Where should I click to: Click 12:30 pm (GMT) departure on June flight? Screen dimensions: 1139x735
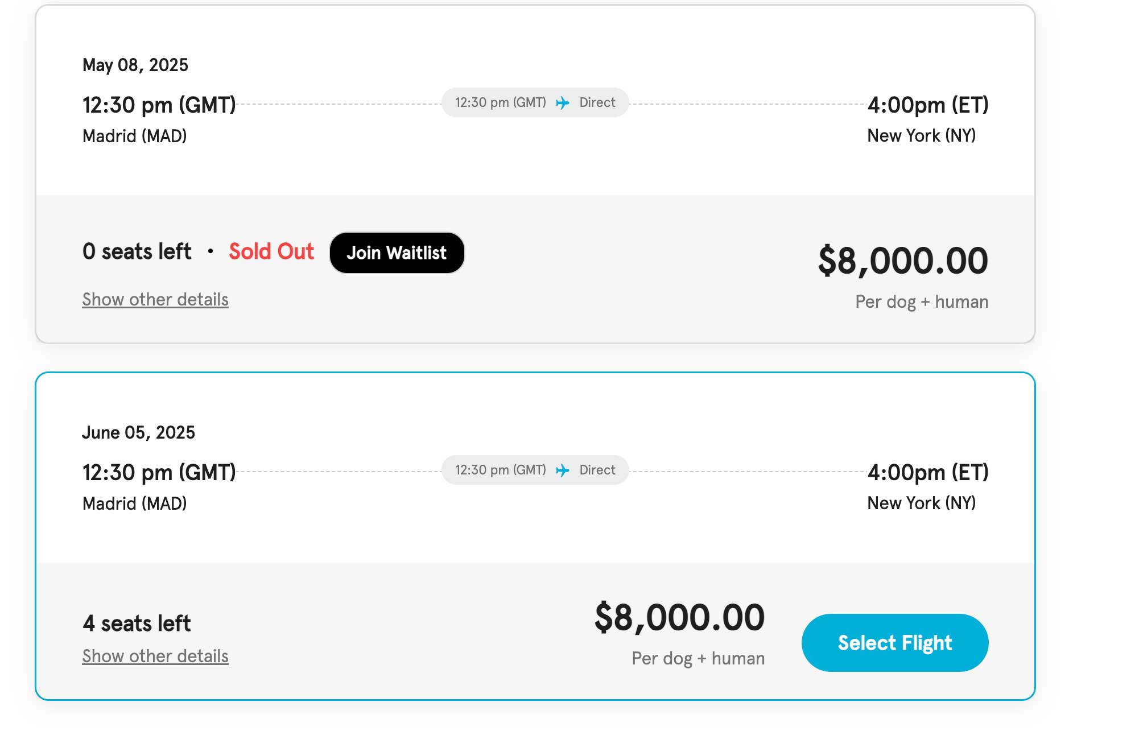[x=159, y=472]
